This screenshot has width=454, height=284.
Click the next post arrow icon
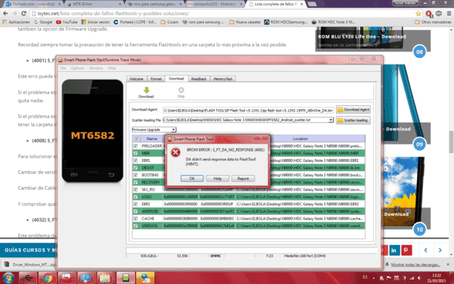tap(440, 250)
